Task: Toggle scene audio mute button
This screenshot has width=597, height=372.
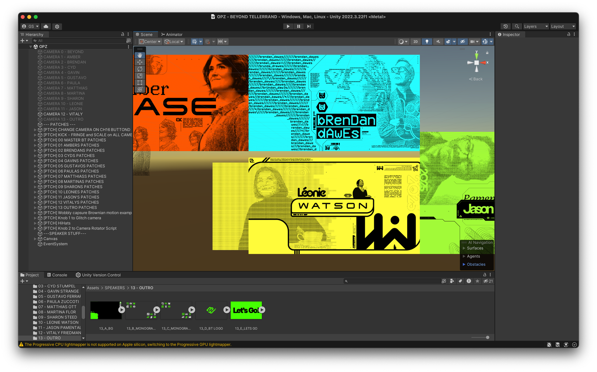Action: [x=438, y=41]
